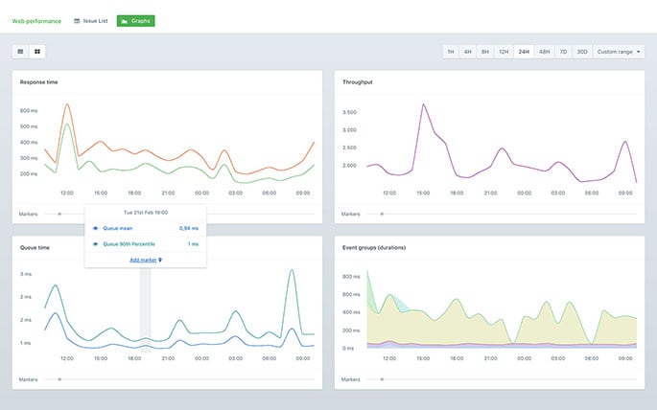
Task: Click the Add marker link
Action: [x=143, y=260]
